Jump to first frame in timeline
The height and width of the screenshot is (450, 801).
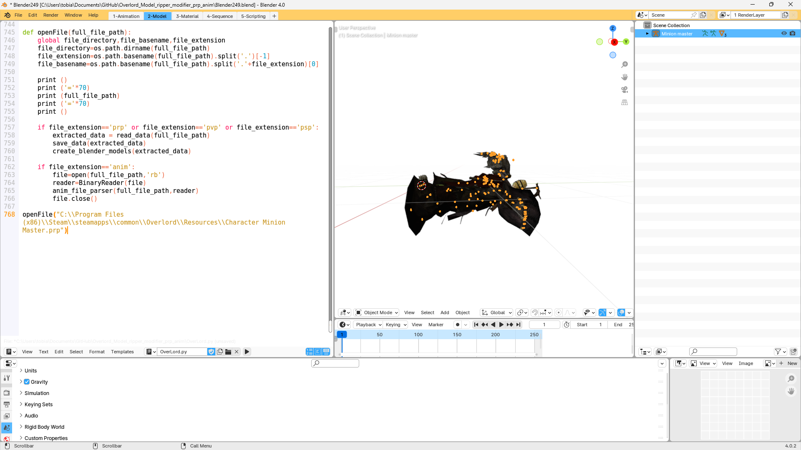tap(476, 325)
